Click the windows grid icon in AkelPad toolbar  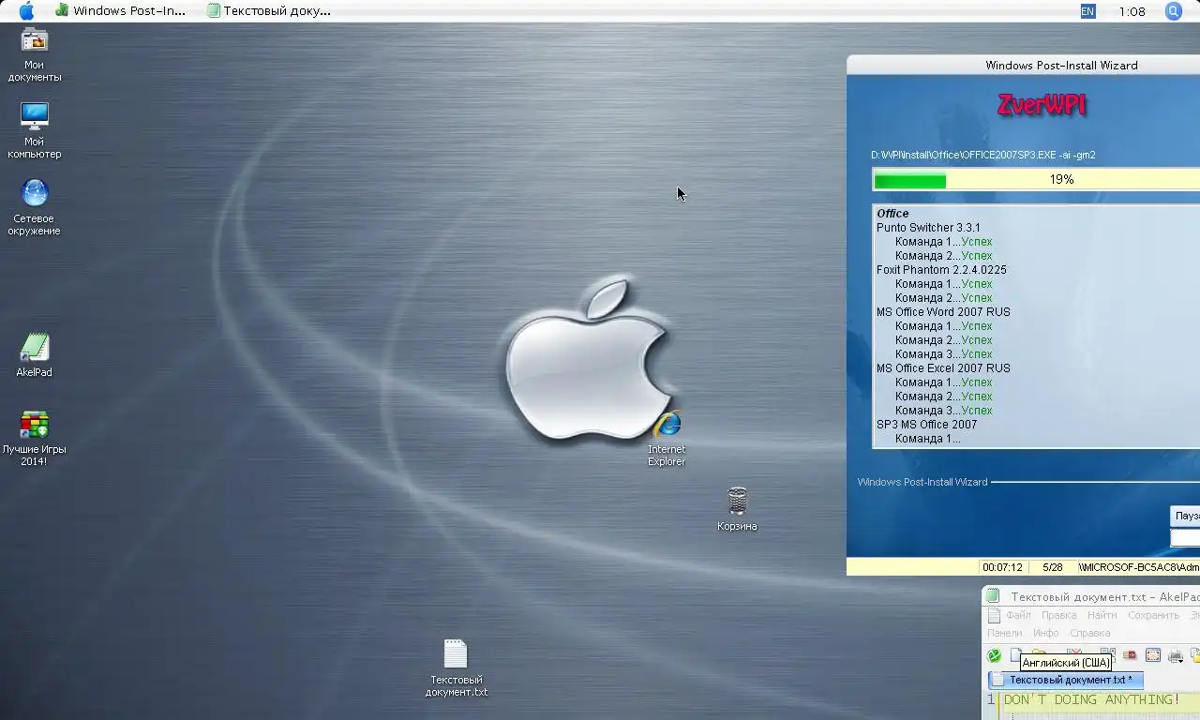point(1108,654)
